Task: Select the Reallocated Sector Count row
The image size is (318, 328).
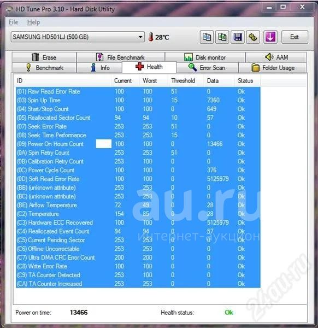Action: [x=138, y=118]
